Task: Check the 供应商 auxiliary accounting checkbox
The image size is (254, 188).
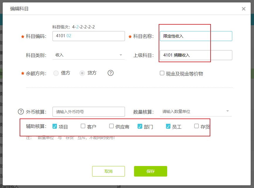Action: (111, 126)
